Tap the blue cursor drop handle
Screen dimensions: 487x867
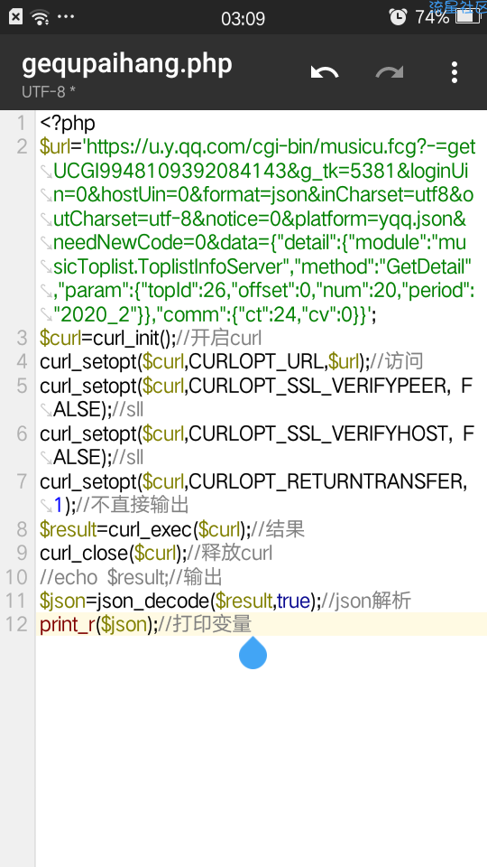tap(253, 652)
